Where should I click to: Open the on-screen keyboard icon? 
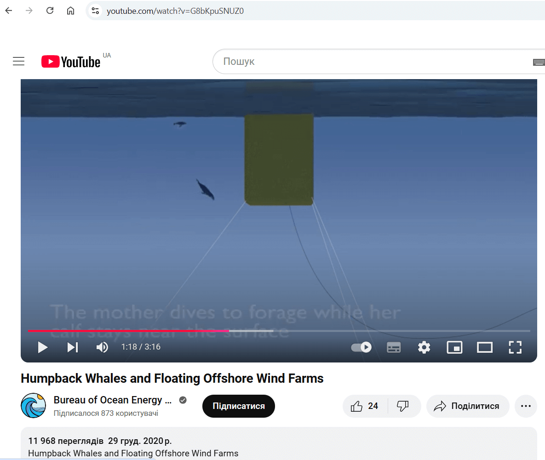point(539,62)
